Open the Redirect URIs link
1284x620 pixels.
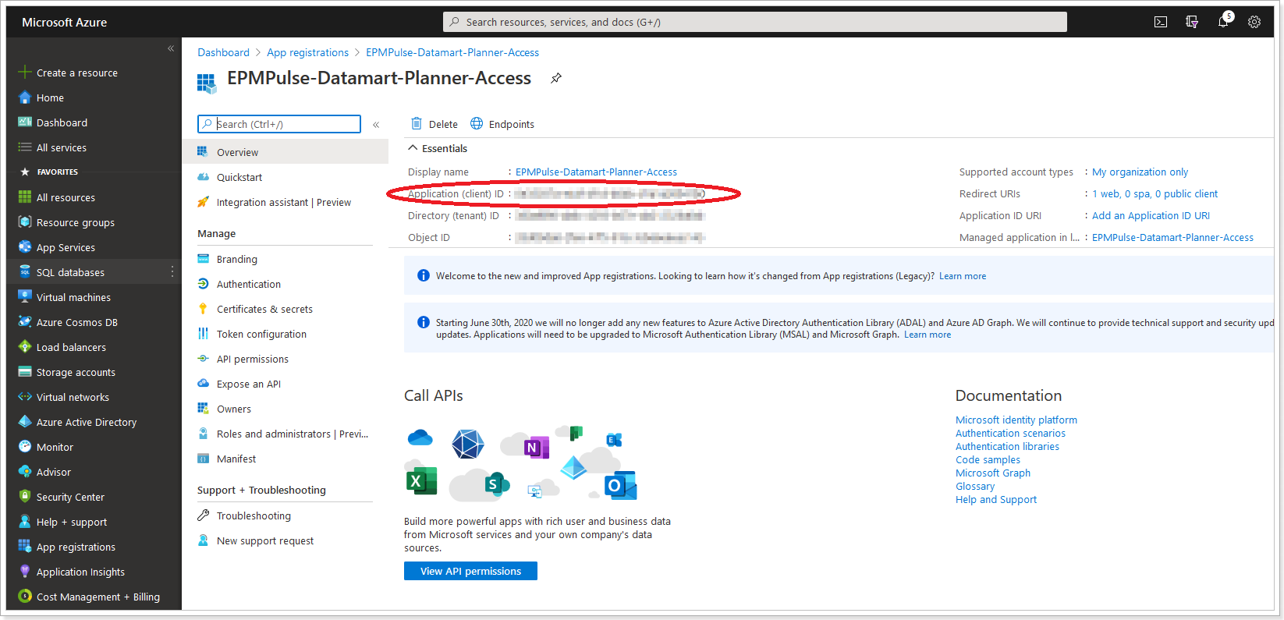click(1155, 193)
